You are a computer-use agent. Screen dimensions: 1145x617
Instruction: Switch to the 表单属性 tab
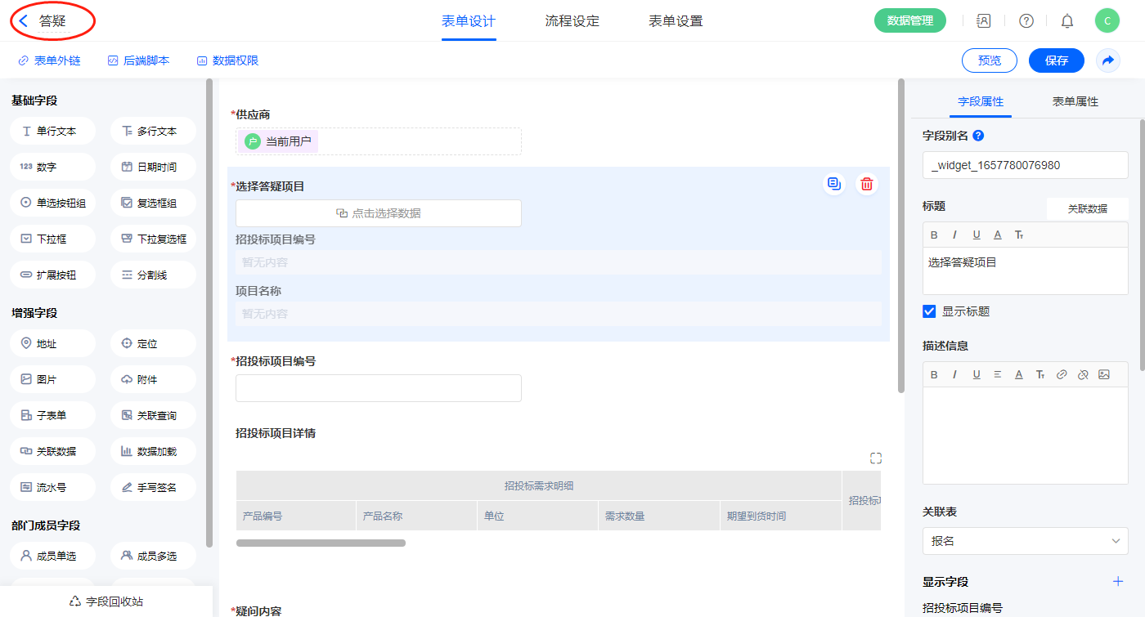coord(1075,101)
